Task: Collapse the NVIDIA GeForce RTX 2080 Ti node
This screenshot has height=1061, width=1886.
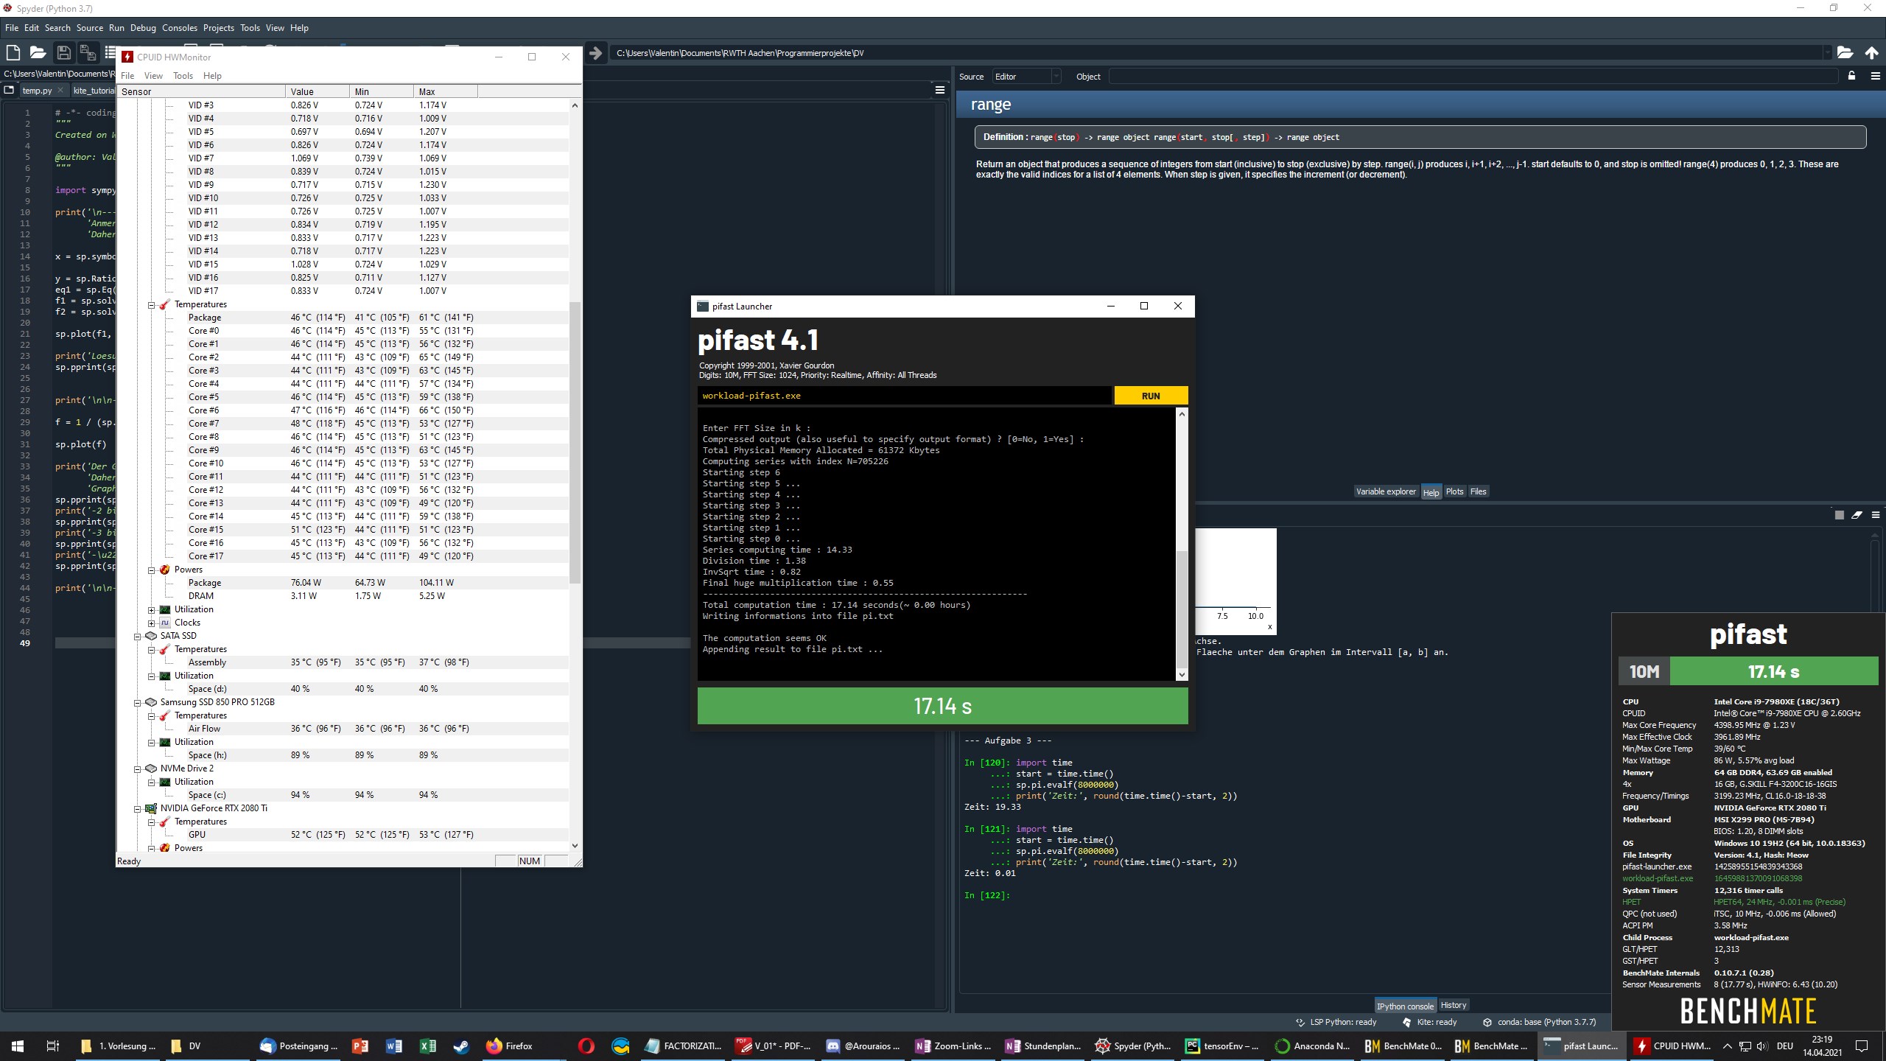Action: [x=137, y=808]
